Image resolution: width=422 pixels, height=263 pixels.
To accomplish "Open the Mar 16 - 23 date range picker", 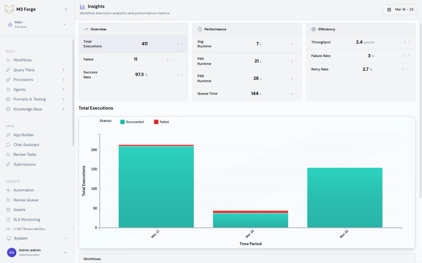I will point(400,10).
